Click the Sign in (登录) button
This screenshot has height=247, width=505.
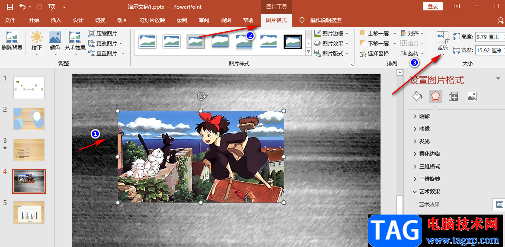432,6
